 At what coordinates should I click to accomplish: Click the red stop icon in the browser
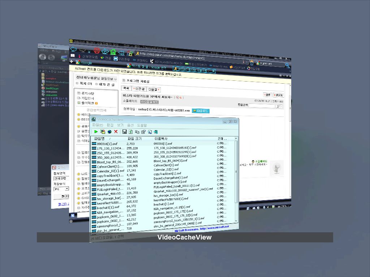point(97,50)
